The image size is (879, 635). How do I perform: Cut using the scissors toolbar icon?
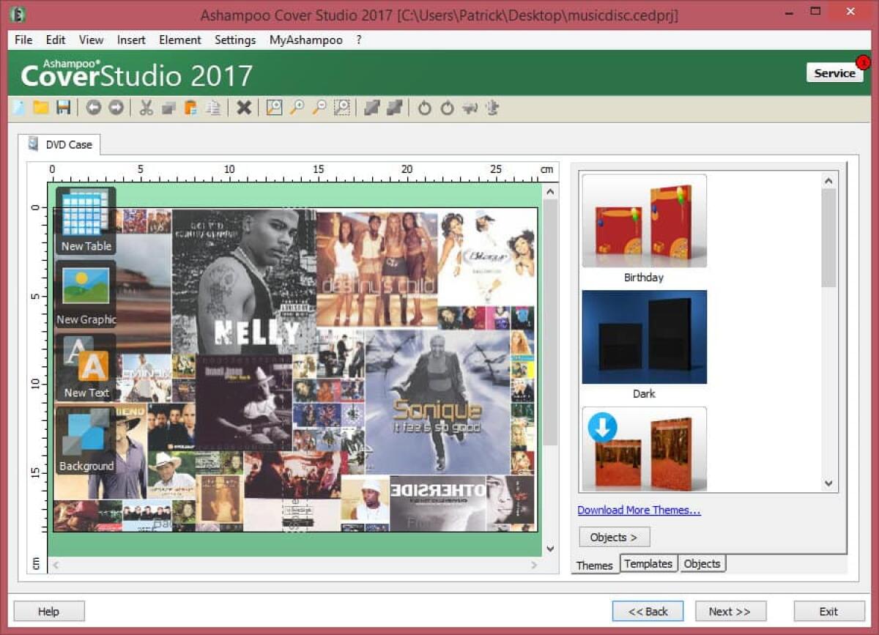(144, 108)
